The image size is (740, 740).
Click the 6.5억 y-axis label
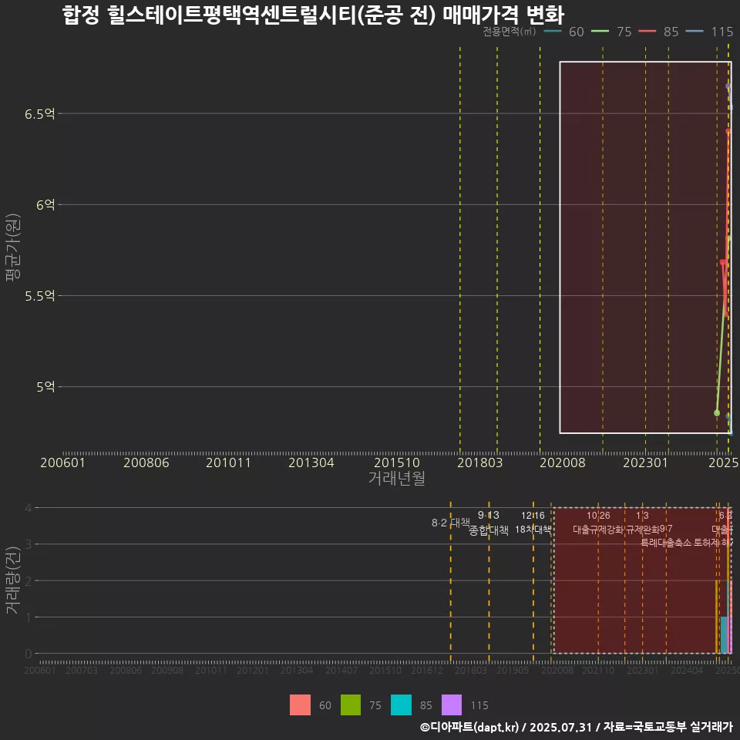coord(40,114)
